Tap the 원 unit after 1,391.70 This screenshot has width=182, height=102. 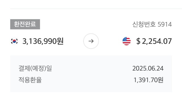point(161,80)
